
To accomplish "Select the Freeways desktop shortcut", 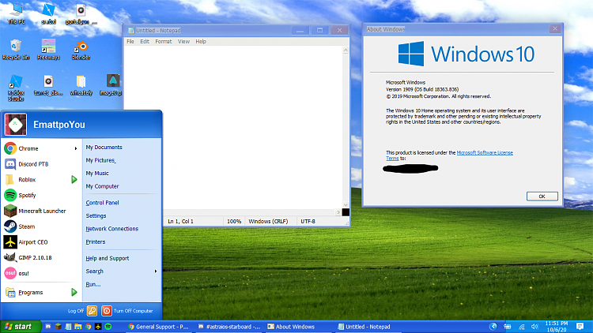I will click(x=48, y=50).
